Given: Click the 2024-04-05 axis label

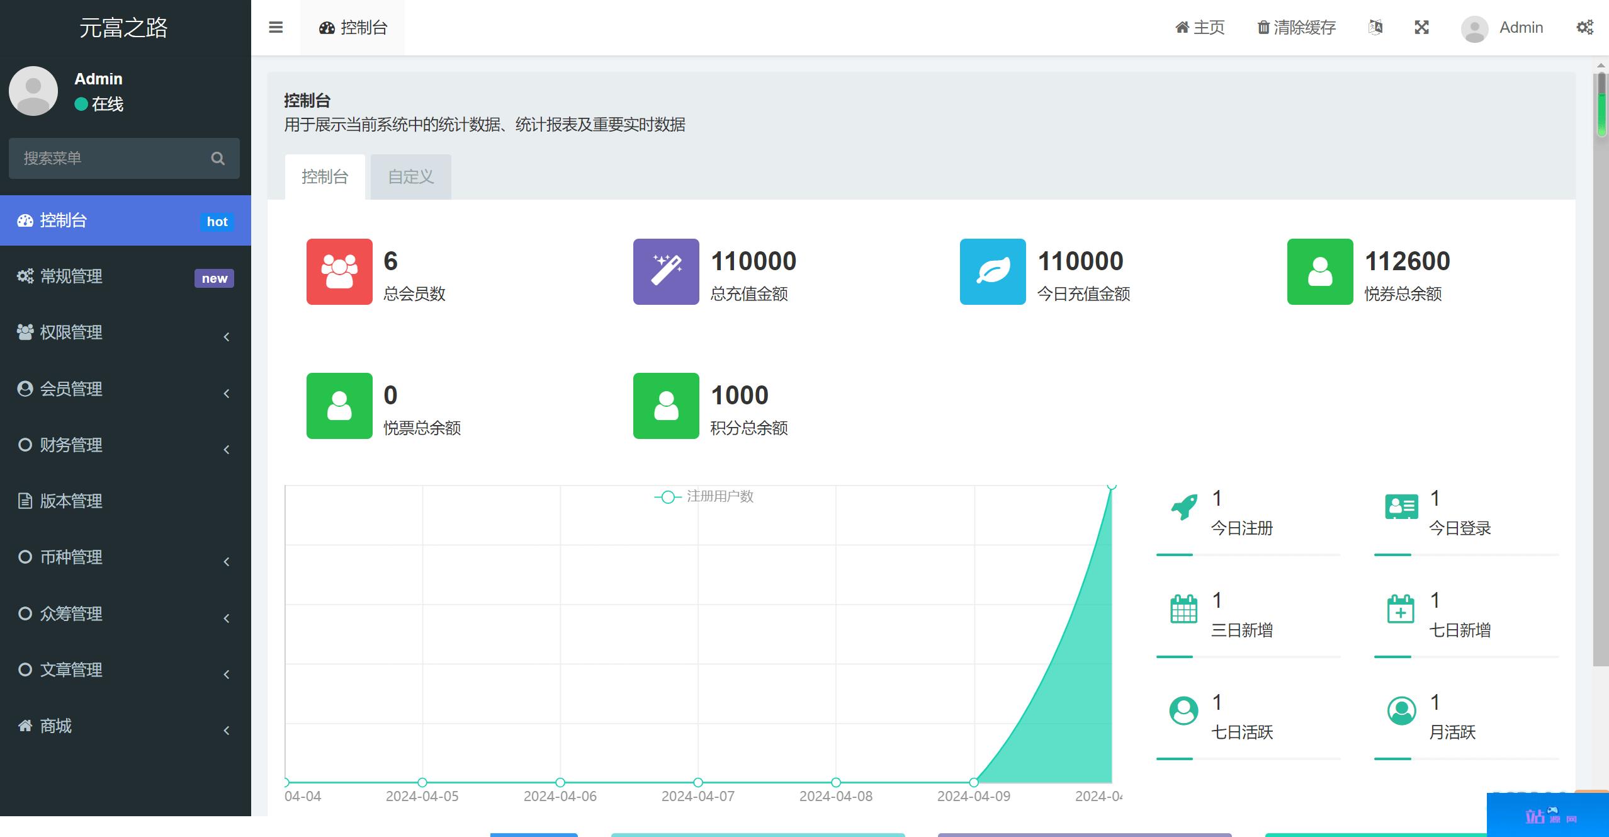Looking at the screenshot, I should pos(422,796).
